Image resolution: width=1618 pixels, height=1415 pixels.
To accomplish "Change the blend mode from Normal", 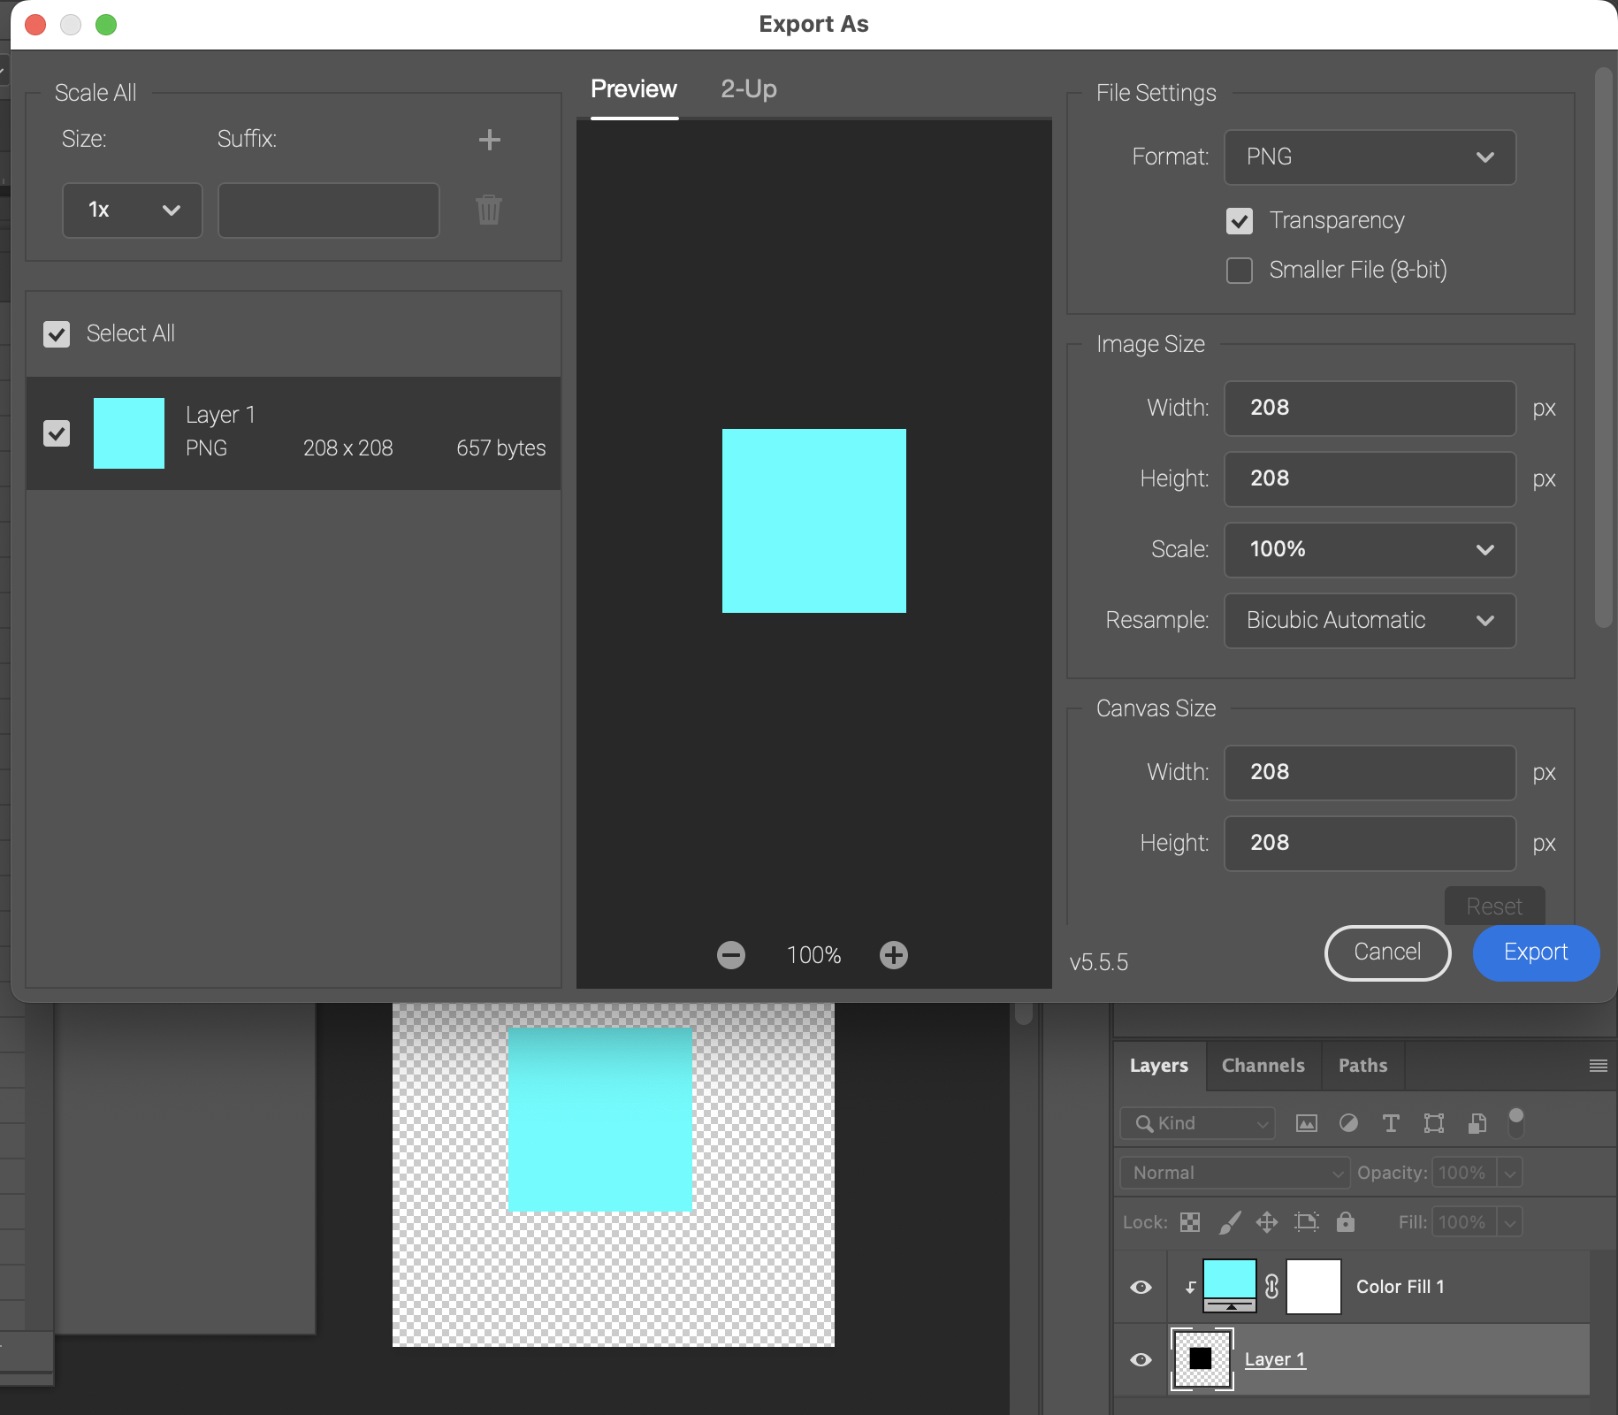I will tap(1233, 1173).
